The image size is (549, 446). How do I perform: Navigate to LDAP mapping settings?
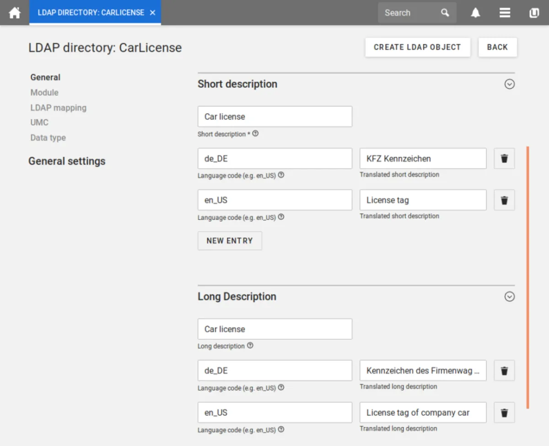[58, 108]
